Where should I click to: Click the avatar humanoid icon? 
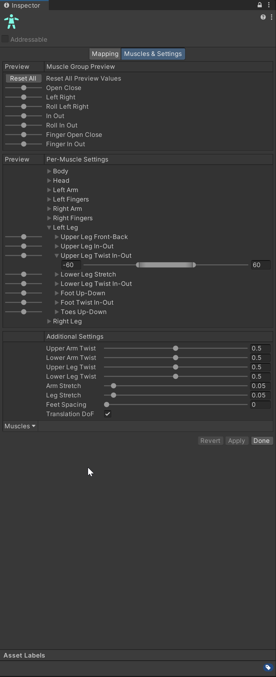tap(11, 22)
